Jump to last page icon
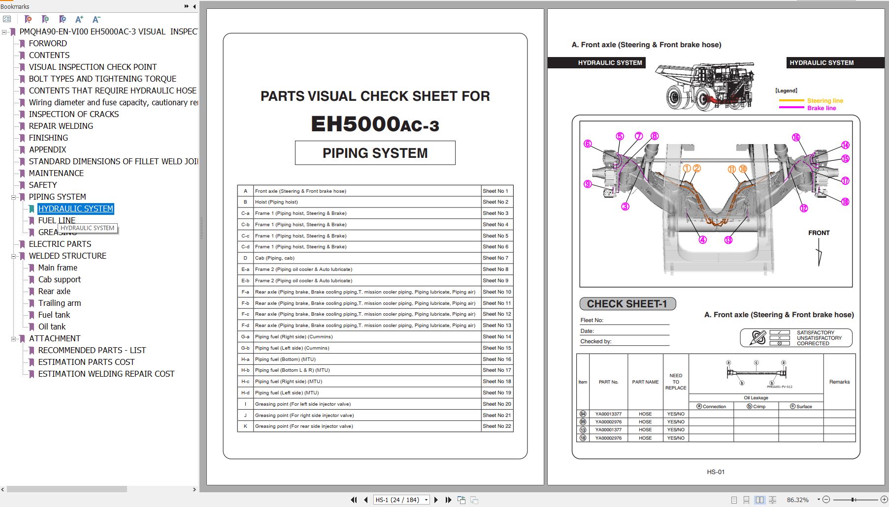889x507 pixels. (x=449, y=500)
